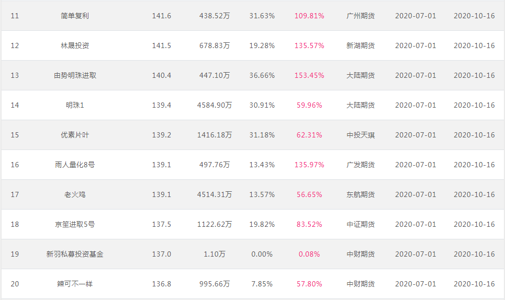Open 京笙进取5号 account details
Viewport: 505px width, 300px height.
tap(75, 224)
